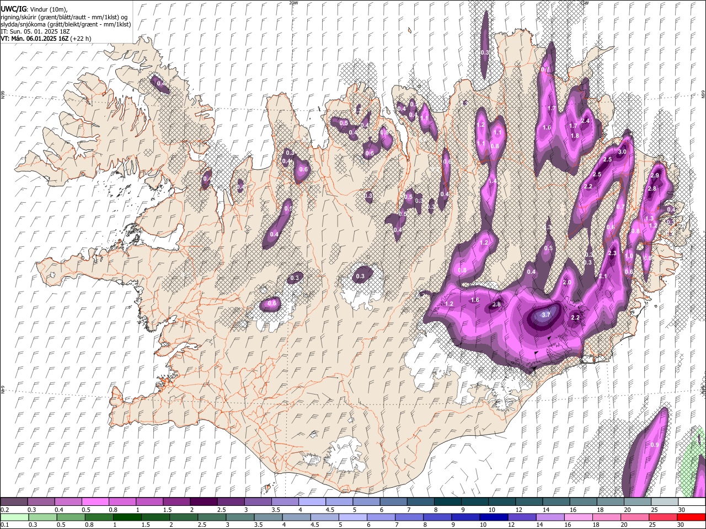Select the white swatch labeled 30 in purple row
This screenshot has width=706, height=529.
tap(692, 502)
